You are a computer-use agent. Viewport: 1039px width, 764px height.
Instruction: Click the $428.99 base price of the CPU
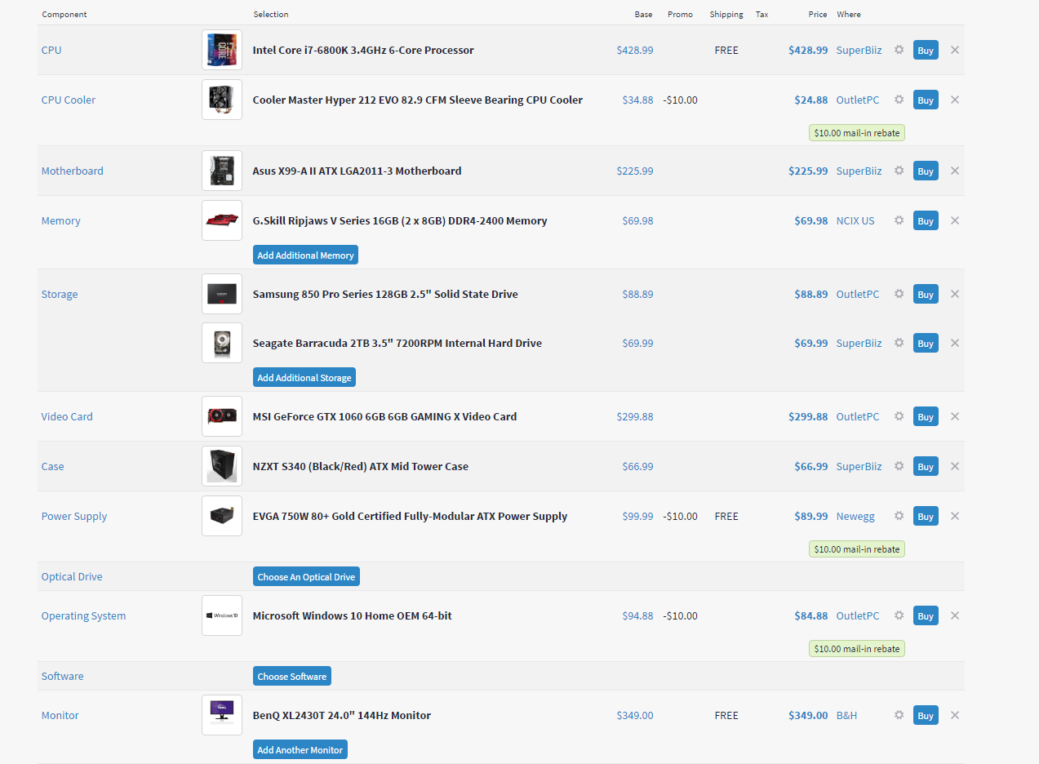coord(635,50)
